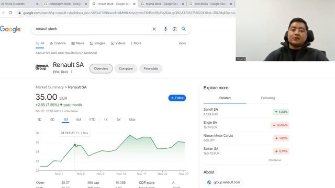Set chart range to 1M

tap(65, 120)
